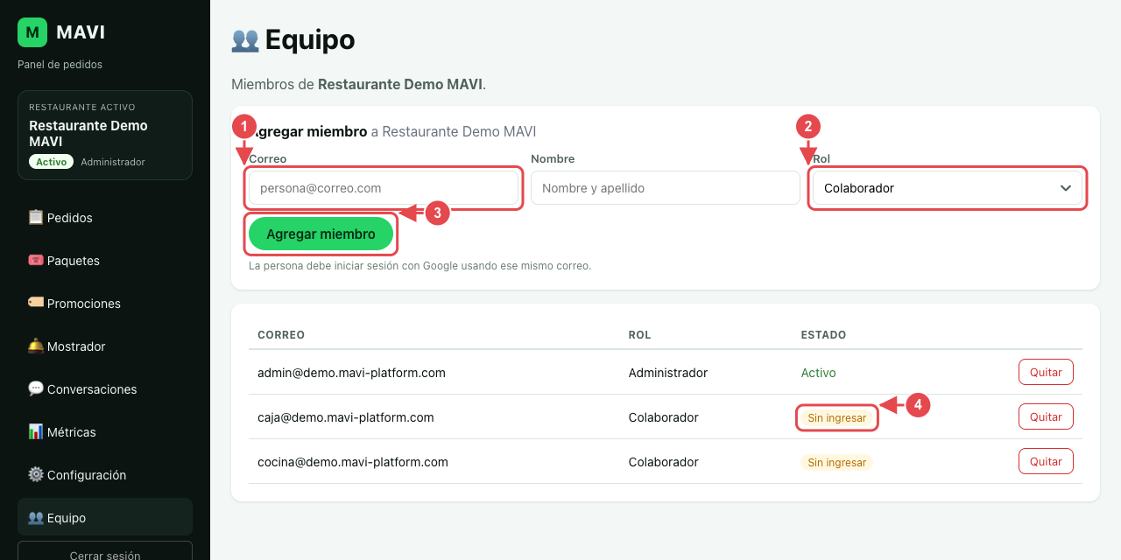Open the Rol dropdown showing Colaborador
The height and width of the screenshot is (560, 1121).
pos(948,188)
